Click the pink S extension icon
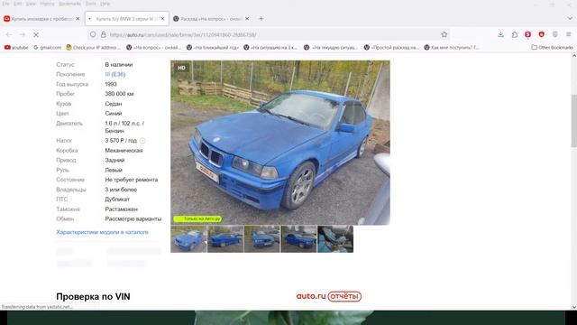The image size is (577, 325). tap(527, 34)
